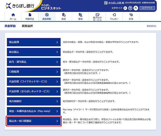Set font size to 小
This screenshot has width=161, height=136.
click(125, 8)
